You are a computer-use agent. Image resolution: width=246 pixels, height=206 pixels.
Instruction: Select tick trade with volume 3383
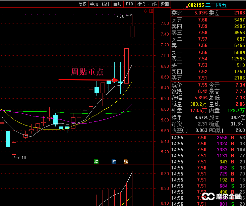[x=208, y=150]
